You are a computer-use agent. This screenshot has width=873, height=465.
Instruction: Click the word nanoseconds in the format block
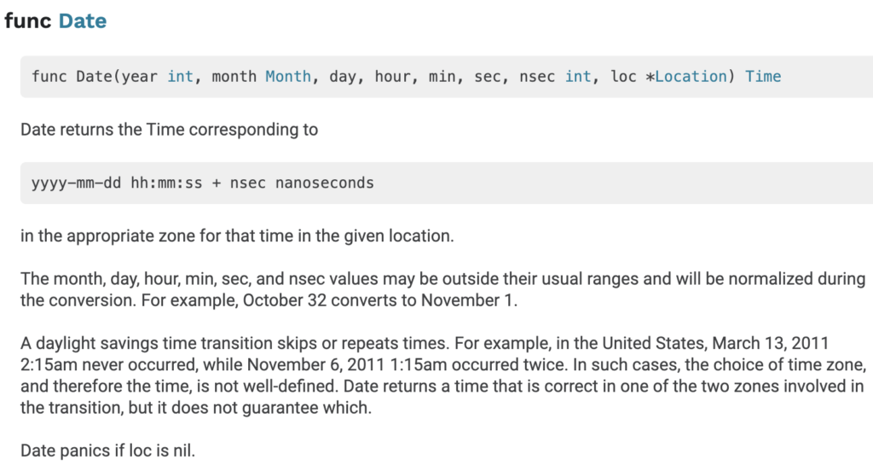(325, 183)
